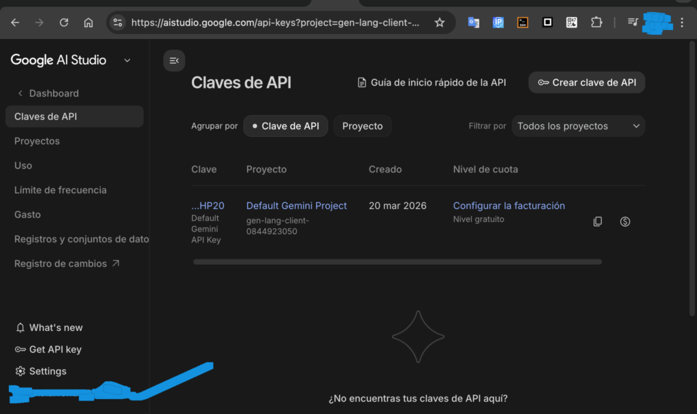Open the Configurar la facturación link
The height and width of the screenshot is (414, 697).
point(509,206)
